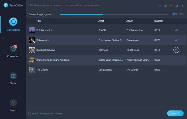This screenshot has width=187, height=119.
Task: Click the Artist column header
Action: pyautogui.click(x=101, y=21)
